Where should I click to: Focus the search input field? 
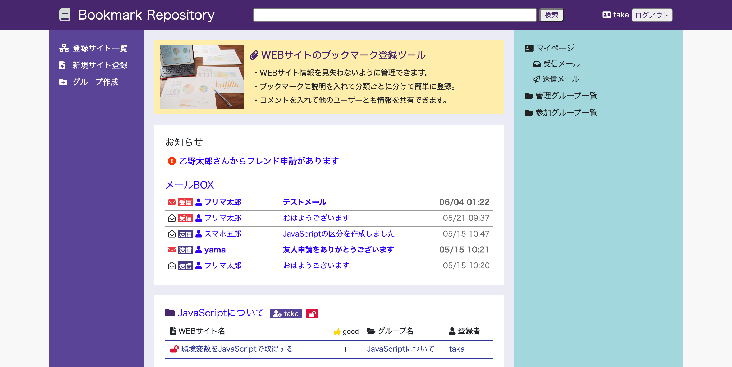coord(395,15)
